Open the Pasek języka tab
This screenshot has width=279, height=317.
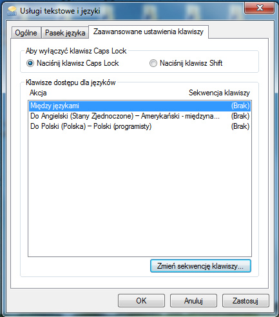pos(65,33)
